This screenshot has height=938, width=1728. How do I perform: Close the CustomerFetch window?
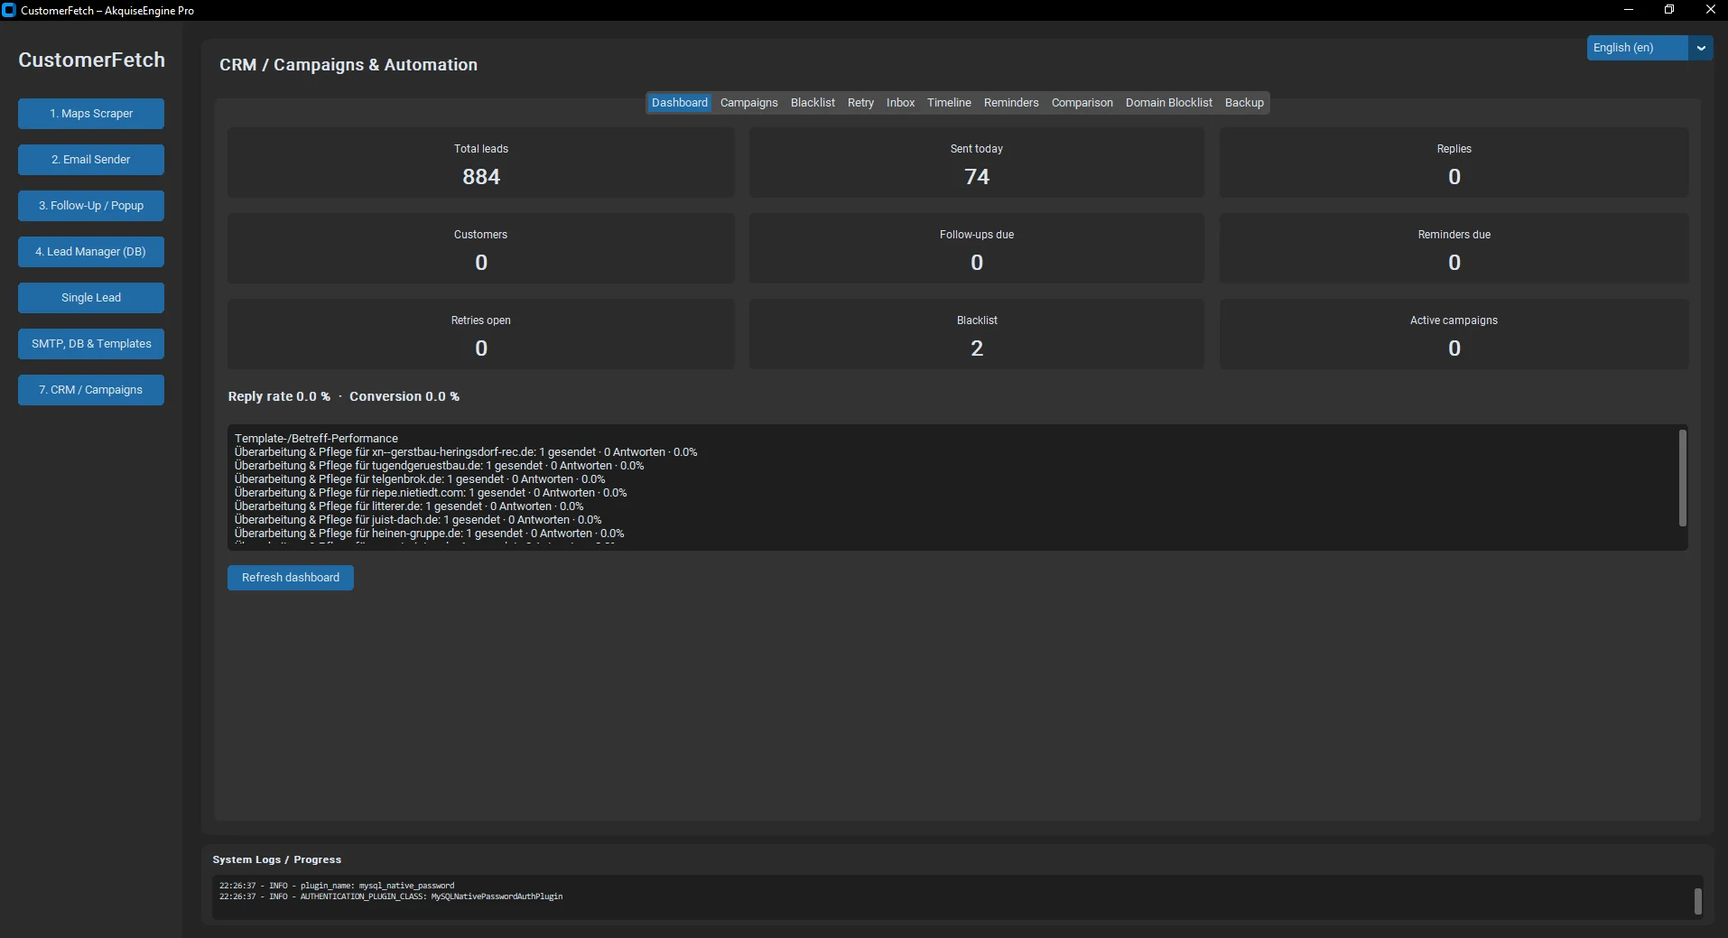(x=1710, y=10)
